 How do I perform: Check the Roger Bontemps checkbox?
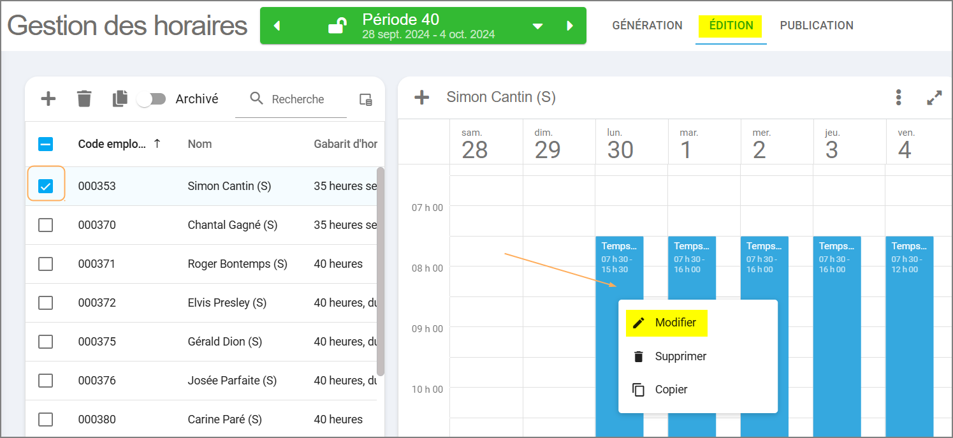pyautogui.click(x=45, y=264)
